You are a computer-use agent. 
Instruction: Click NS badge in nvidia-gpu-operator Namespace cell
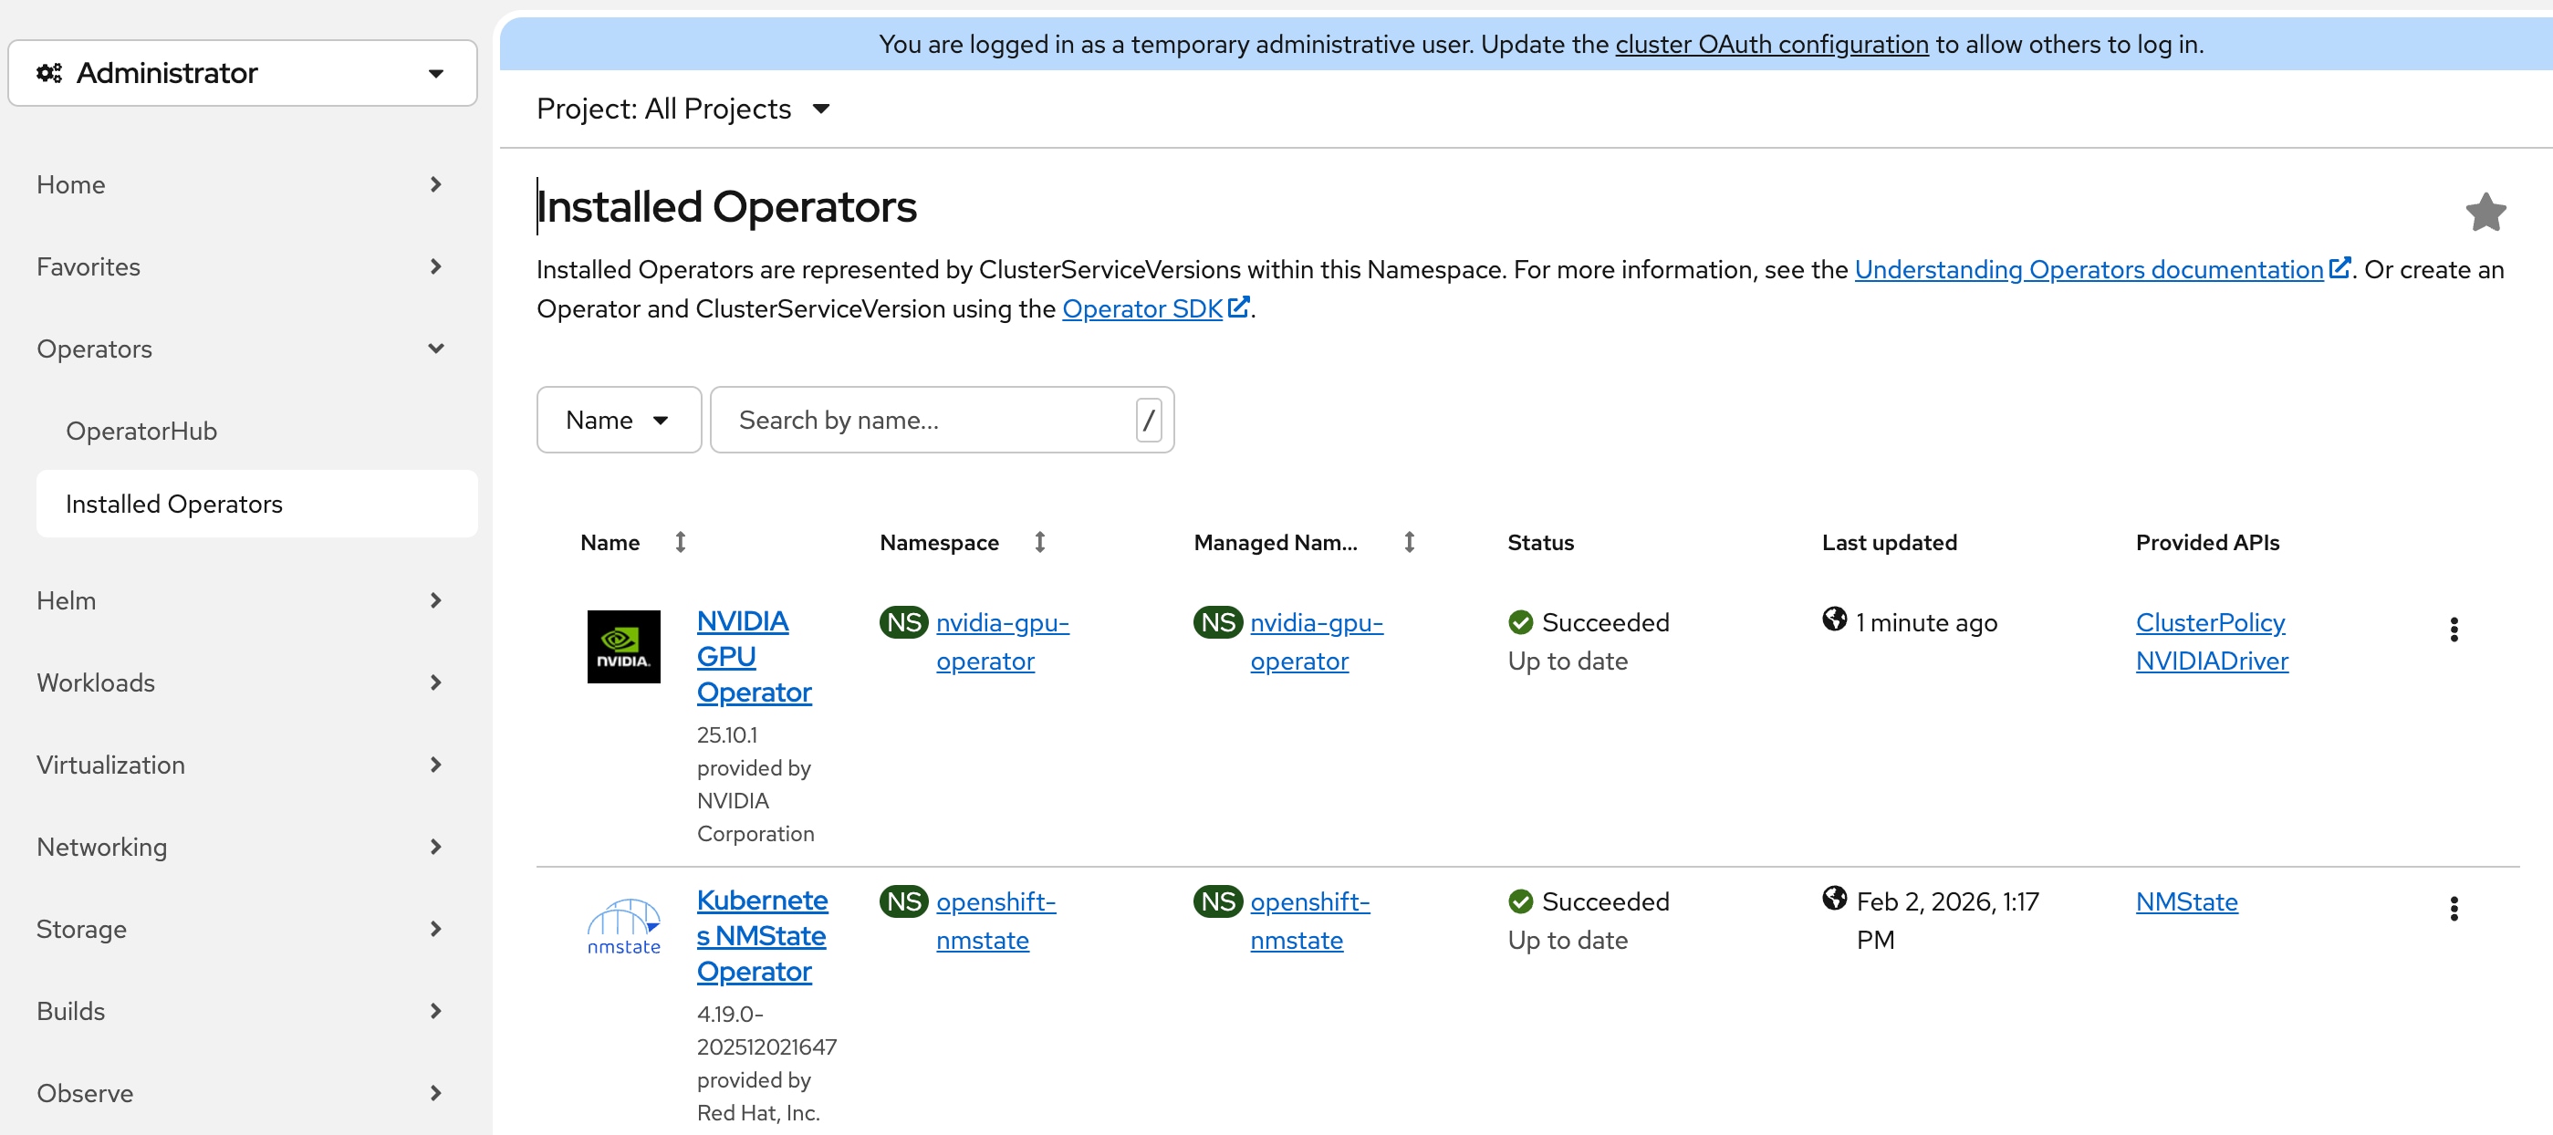904,622
